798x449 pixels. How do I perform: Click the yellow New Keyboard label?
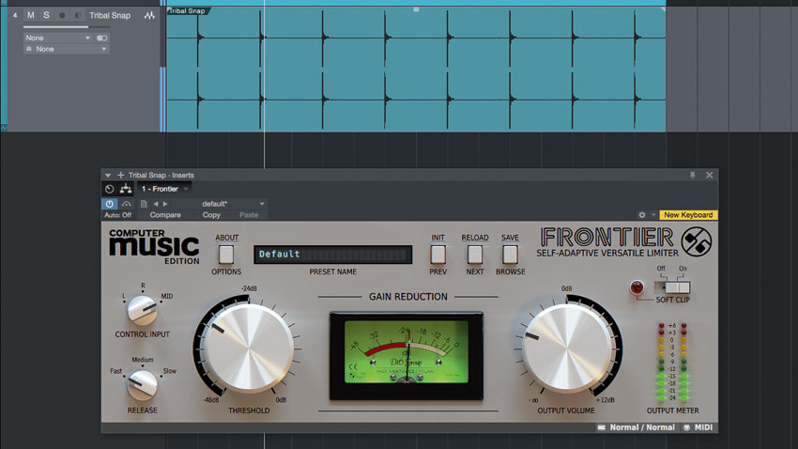pos(688,215)
